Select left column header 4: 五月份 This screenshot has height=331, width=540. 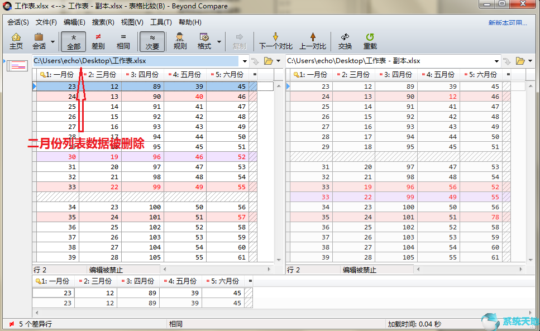pos(185,74)
